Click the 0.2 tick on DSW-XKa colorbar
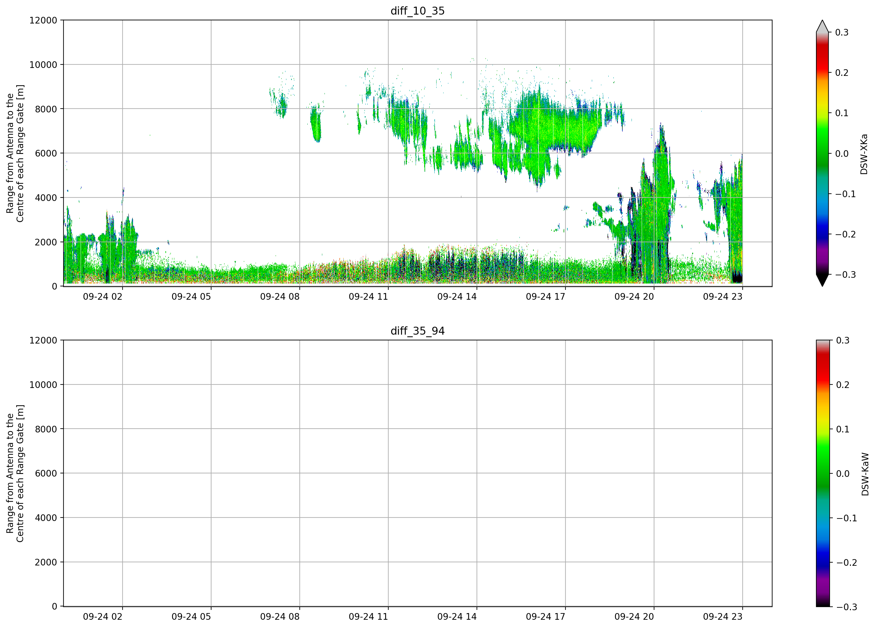The height and width of the screenshot is (628, 876). 842,73
